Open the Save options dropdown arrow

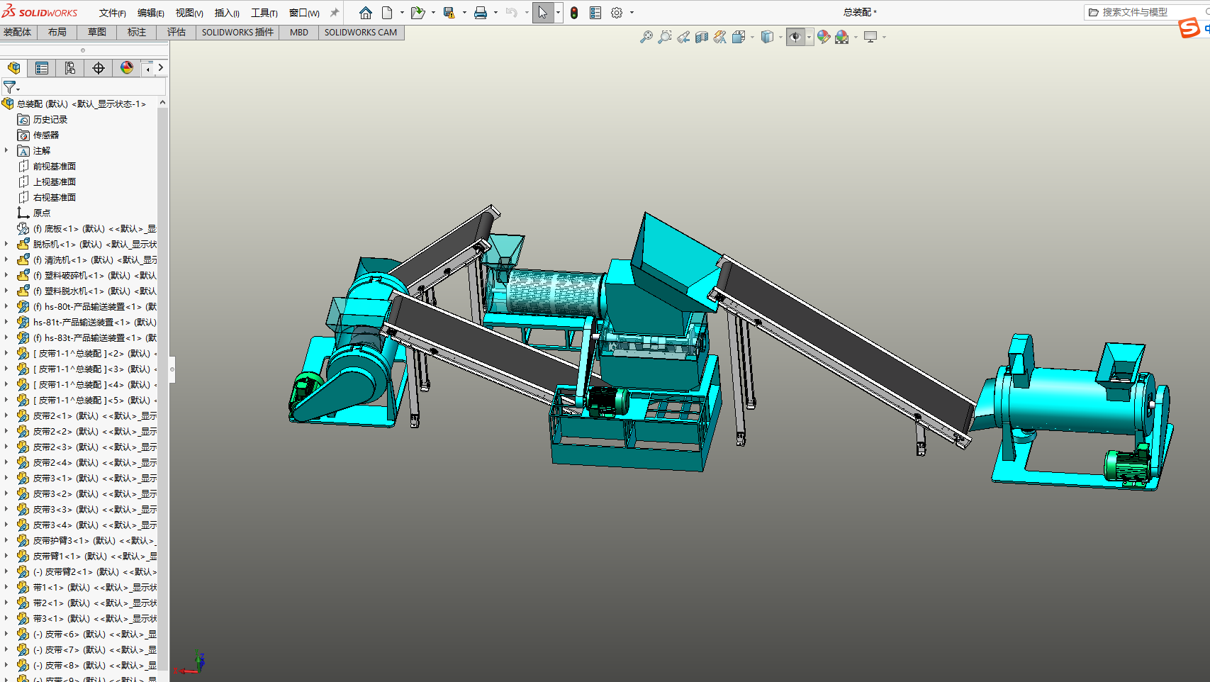[x=464, y=13]
